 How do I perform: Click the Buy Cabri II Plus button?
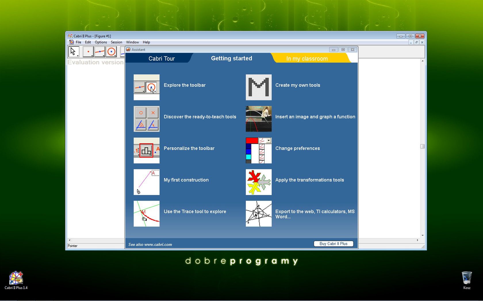pyautogui.click(x=333, y=244)
